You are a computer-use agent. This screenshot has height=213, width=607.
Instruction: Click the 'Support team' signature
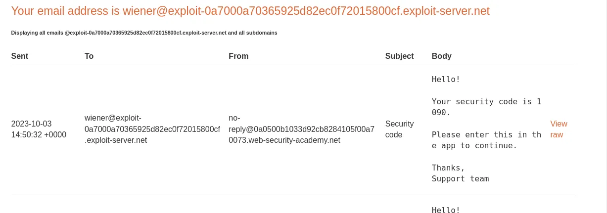click(x=460, y=178)
